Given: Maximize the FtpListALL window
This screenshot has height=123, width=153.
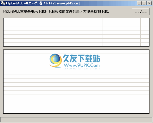Looking at the screenshot, I should coord(144,3).
